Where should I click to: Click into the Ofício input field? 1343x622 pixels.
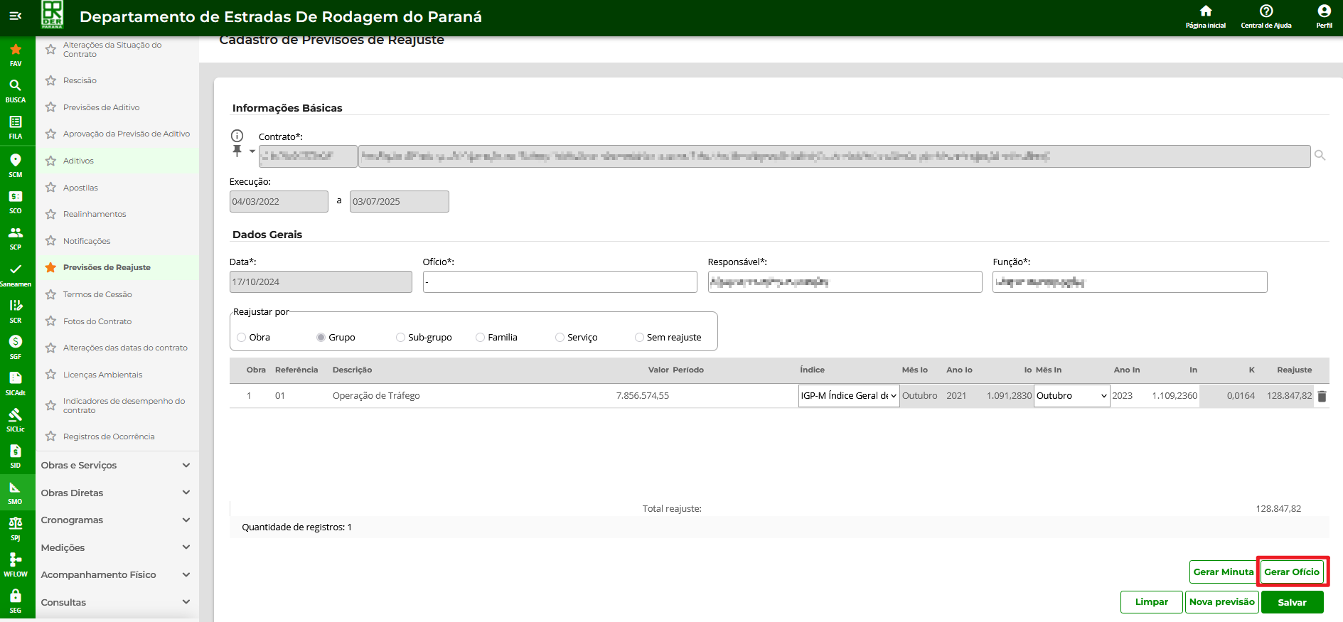click(560, 282)
